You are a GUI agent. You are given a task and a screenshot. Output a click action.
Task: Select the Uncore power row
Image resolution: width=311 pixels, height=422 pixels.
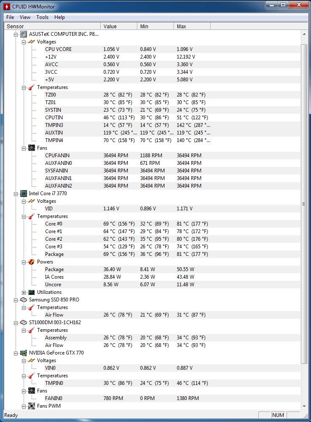point(172,285)
